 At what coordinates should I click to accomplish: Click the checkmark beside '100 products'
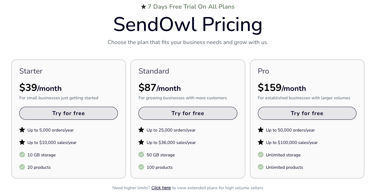(x=141, y=167)
